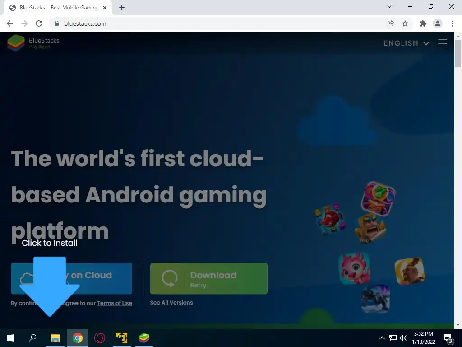
Task: Launch Opera browser from taskbar
Action: click(100, 338)
